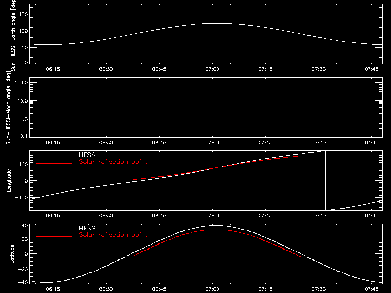
Task: Click the Sun-HESSI-Moon angle axis label
Action: tap(8, 107)
